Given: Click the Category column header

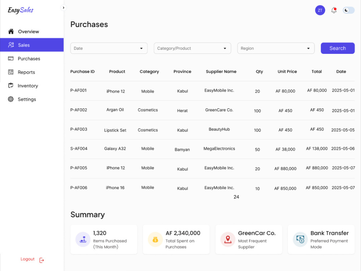Looking at the screenshot, I should 149,72.
